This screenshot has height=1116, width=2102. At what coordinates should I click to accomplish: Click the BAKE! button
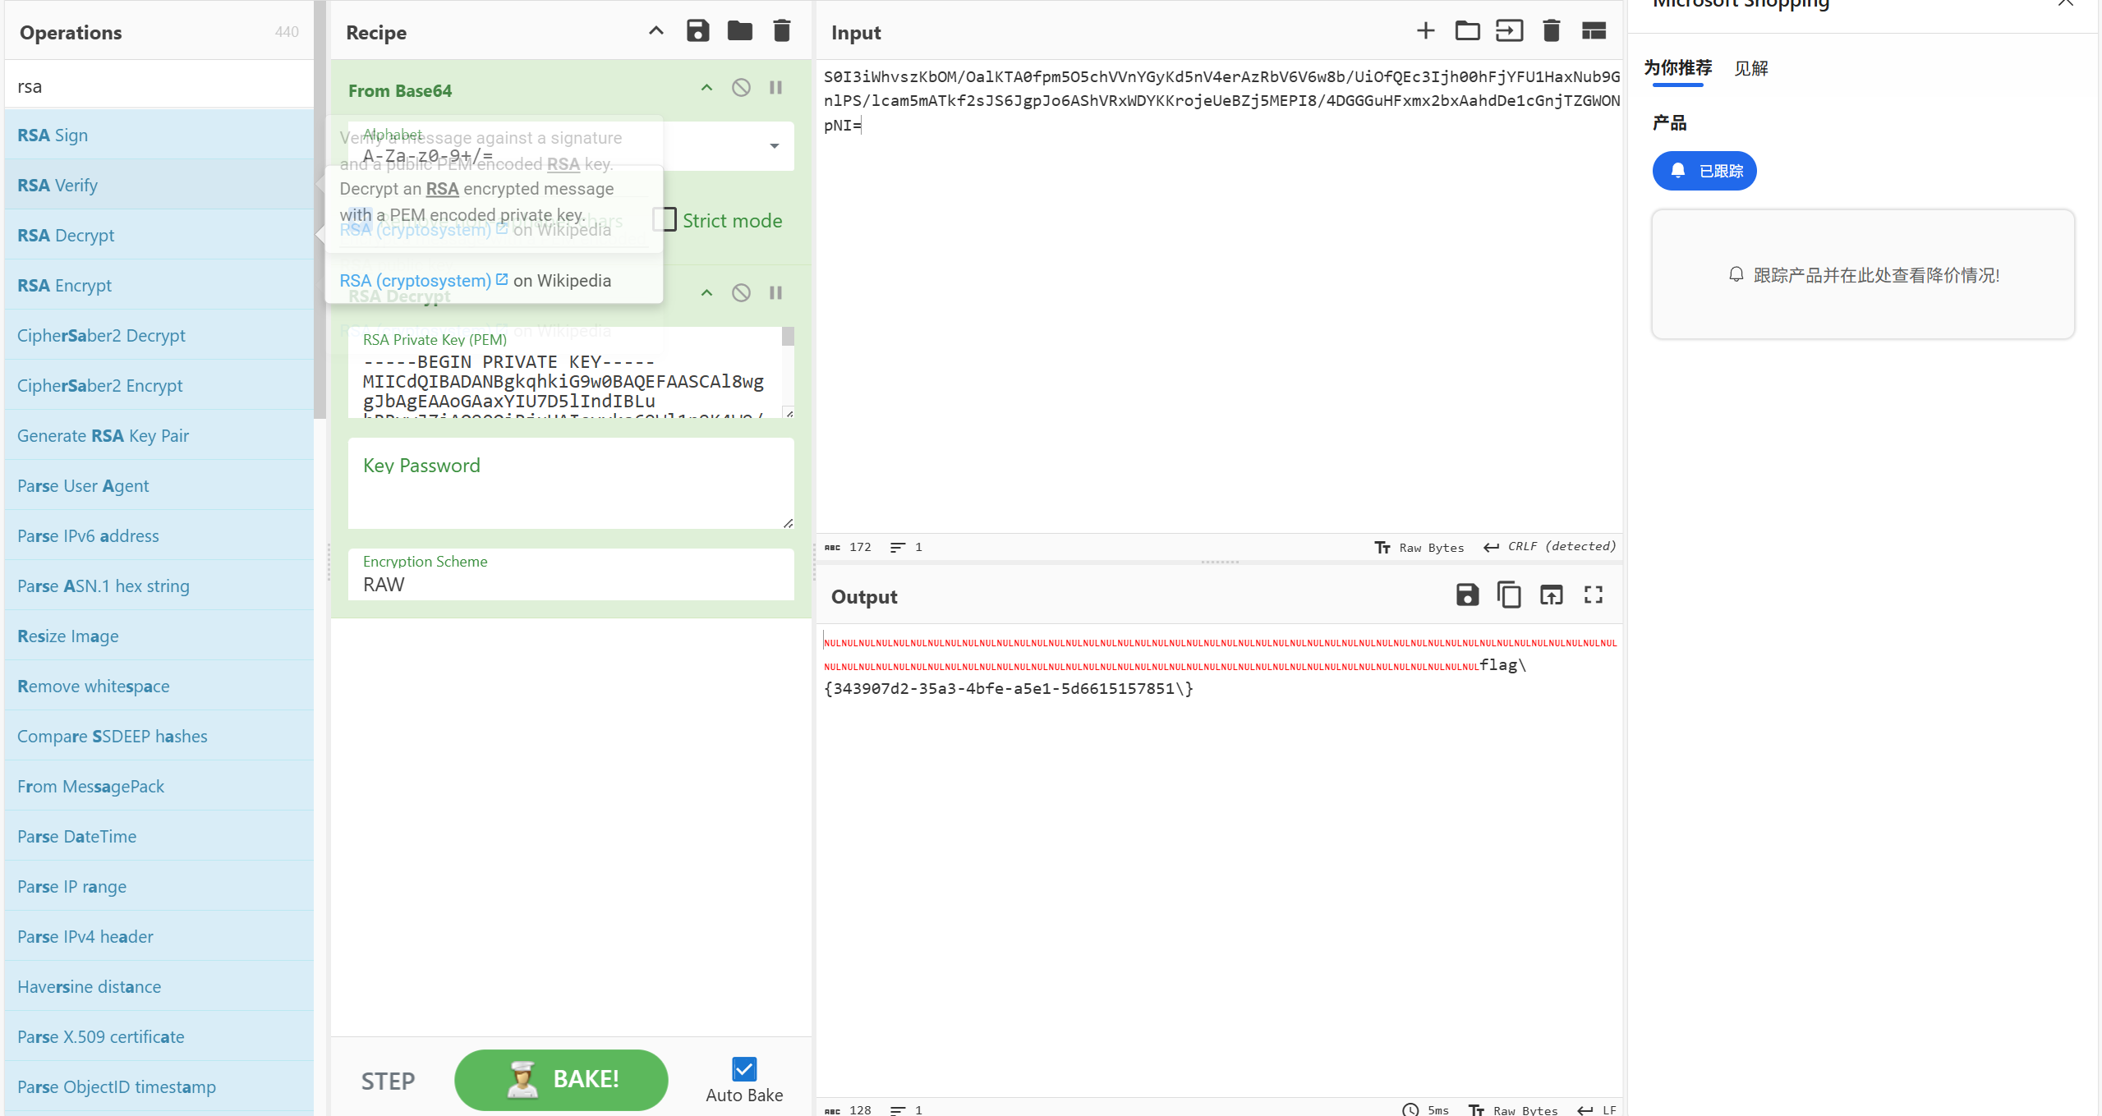tap(561, 1079)
